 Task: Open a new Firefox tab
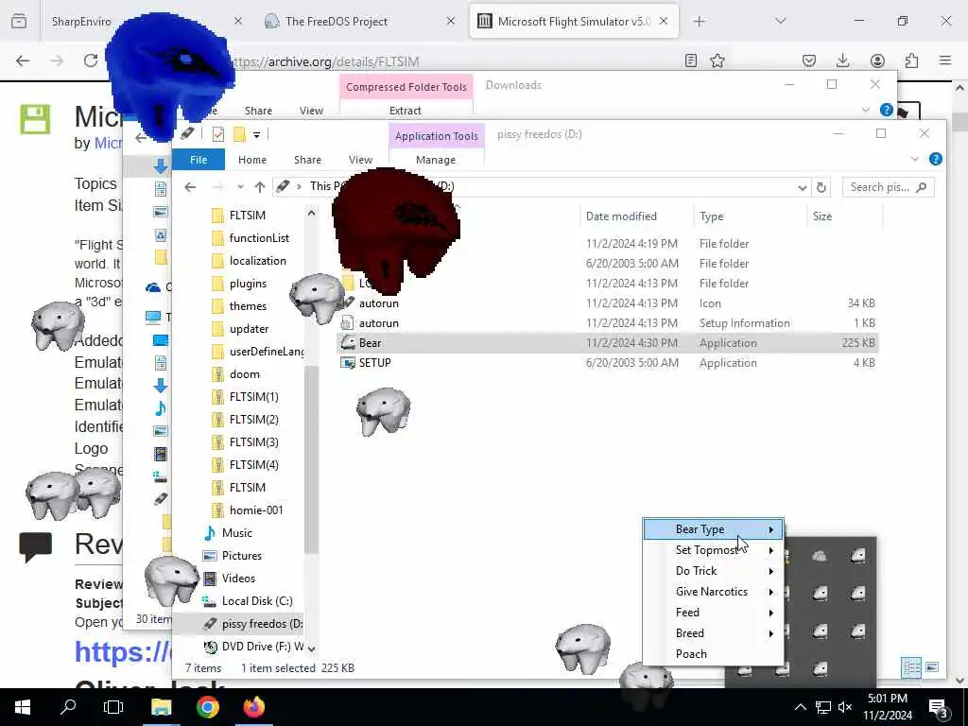click(699, 21)
